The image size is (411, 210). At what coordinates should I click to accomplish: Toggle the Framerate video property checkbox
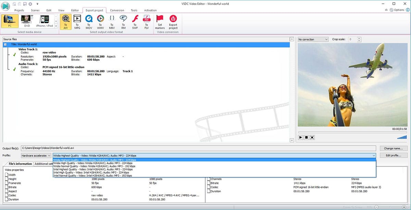[x=7, y=183]
